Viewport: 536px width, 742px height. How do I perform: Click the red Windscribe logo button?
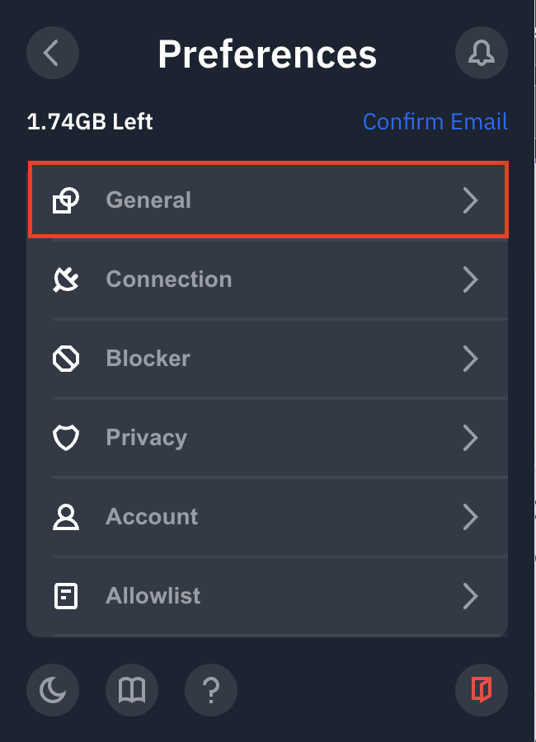point(482,689)
